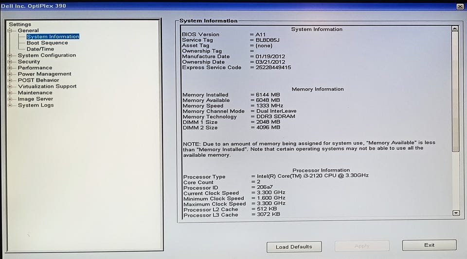Click Service Tag value BL8D85J
Image resolution: width=467 pixels, height=259 pixels.
268,40
